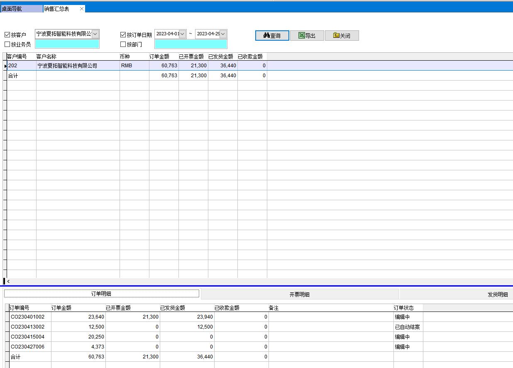
Task: Enable the 按业务员 checkbox
Action: pyautogui.click(x=7, y=44)
